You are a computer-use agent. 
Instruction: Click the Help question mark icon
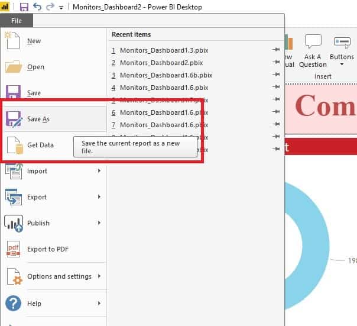click(x=13, y=303)
